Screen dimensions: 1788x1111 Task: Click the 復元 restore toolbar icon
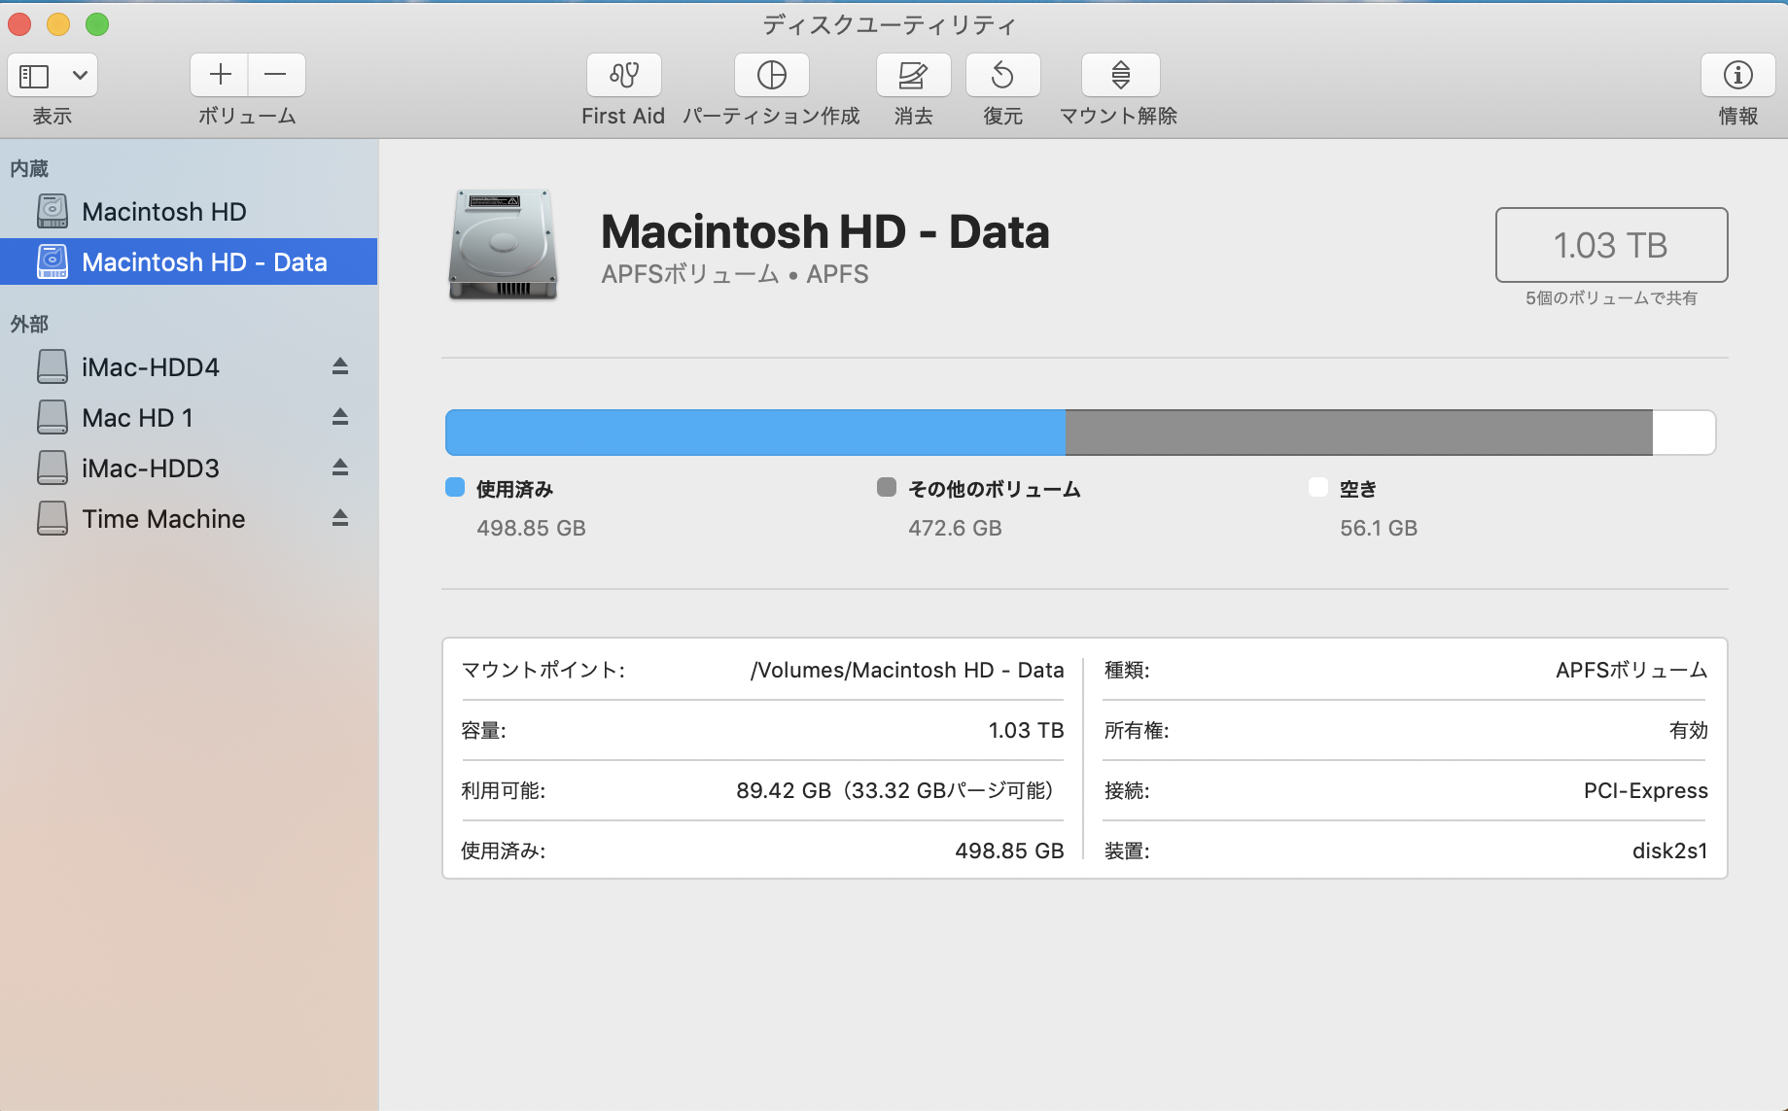coord(1002,76)
